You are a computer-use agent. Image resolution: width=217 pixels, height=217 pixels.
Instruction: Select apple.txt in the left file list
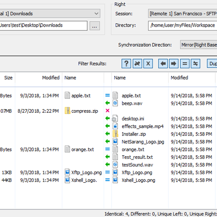click(81, 95)
